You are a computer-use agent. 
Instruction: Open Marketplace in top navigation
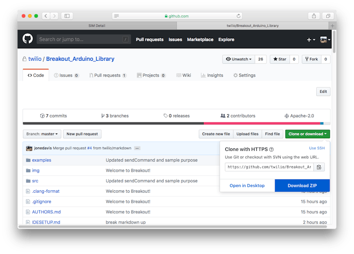200,40
